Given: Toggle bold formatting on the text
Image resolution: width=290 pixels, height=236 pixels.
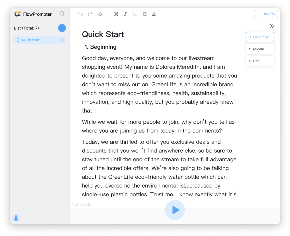Looking at the screenshot, I should (x=145, y=14).
